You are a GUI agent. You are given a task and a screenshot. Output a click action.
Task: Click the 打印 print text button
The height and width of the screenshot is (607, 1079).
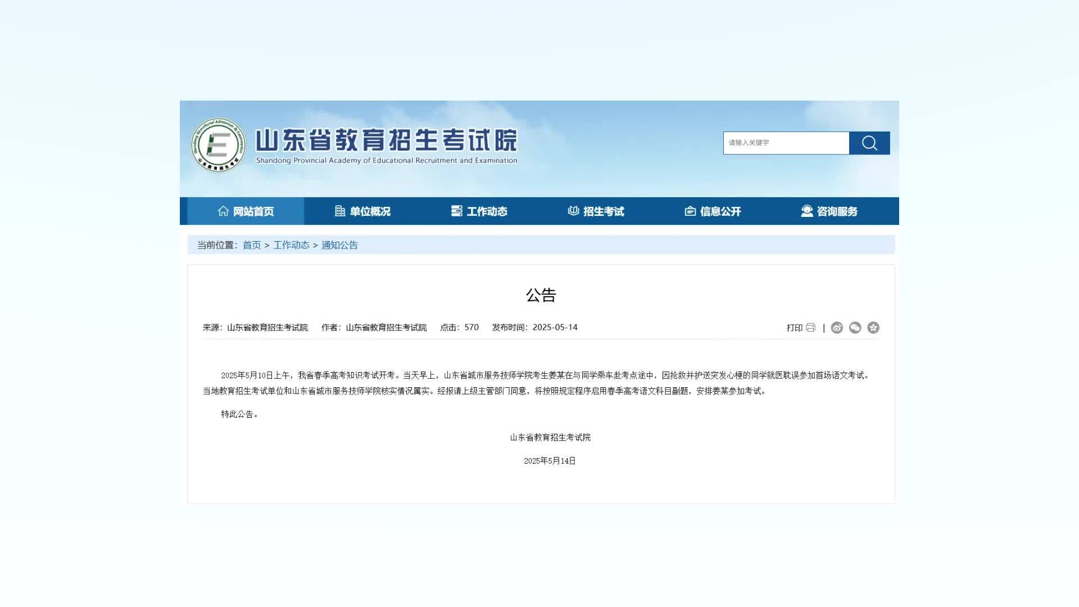point(794,328)
